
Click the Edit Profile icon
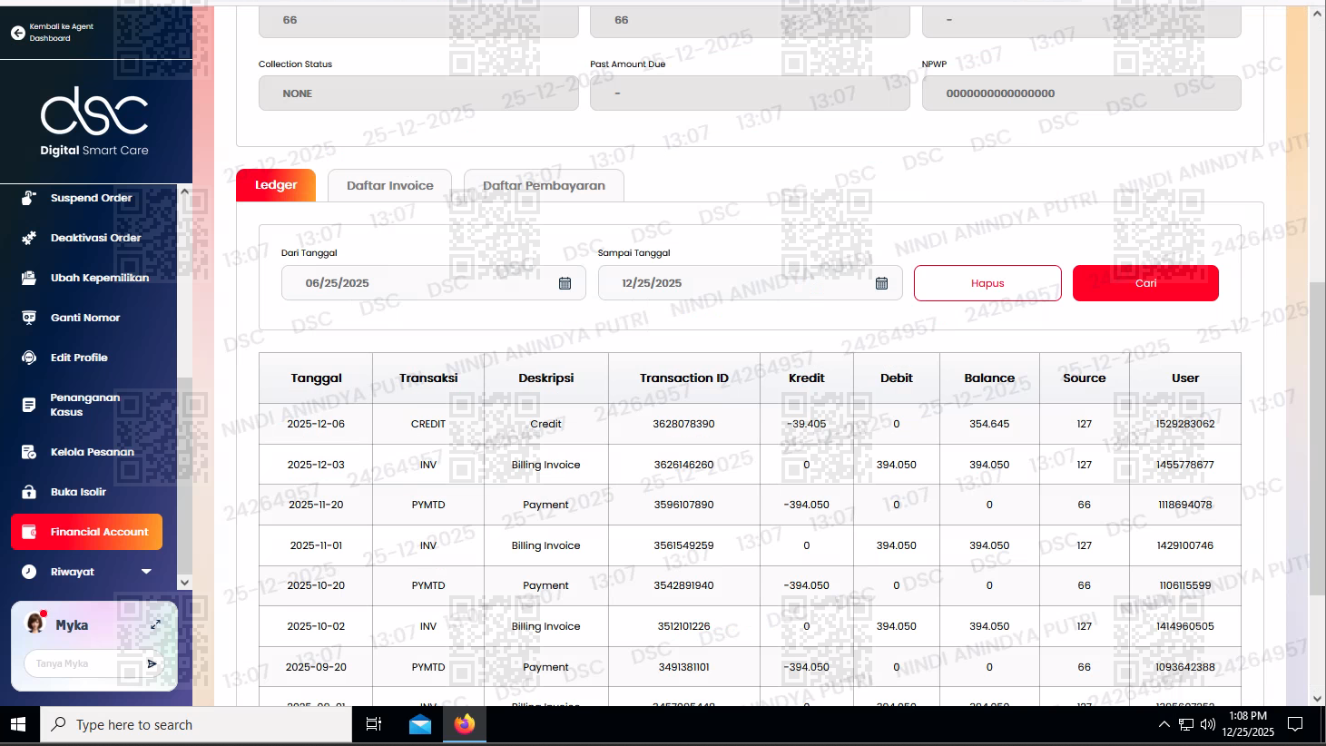click(x=29, y=358)
